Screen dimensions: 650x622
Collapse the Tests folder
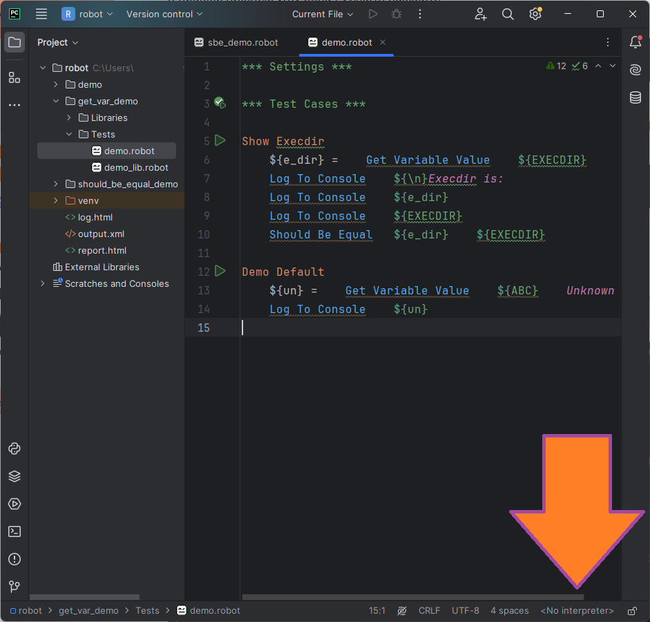[x=69, y=134]
